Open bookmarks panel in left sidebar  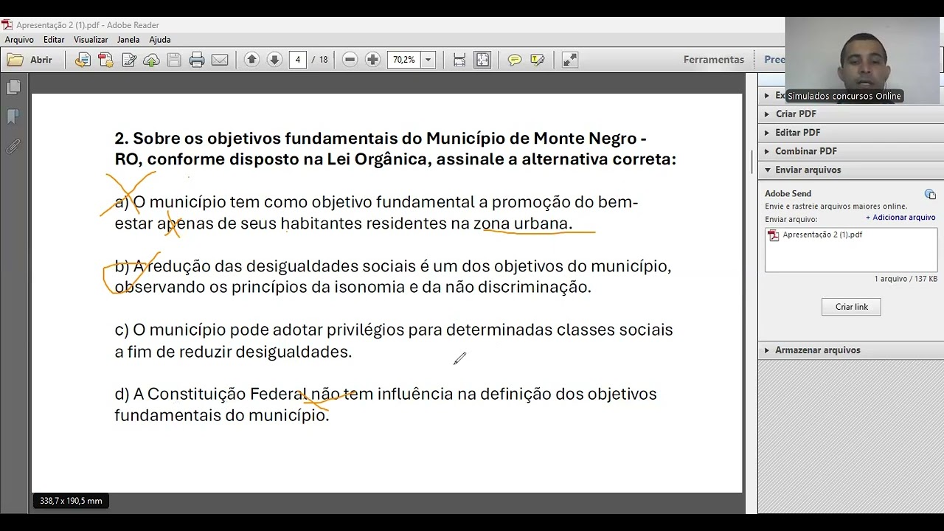coord(13,117)
